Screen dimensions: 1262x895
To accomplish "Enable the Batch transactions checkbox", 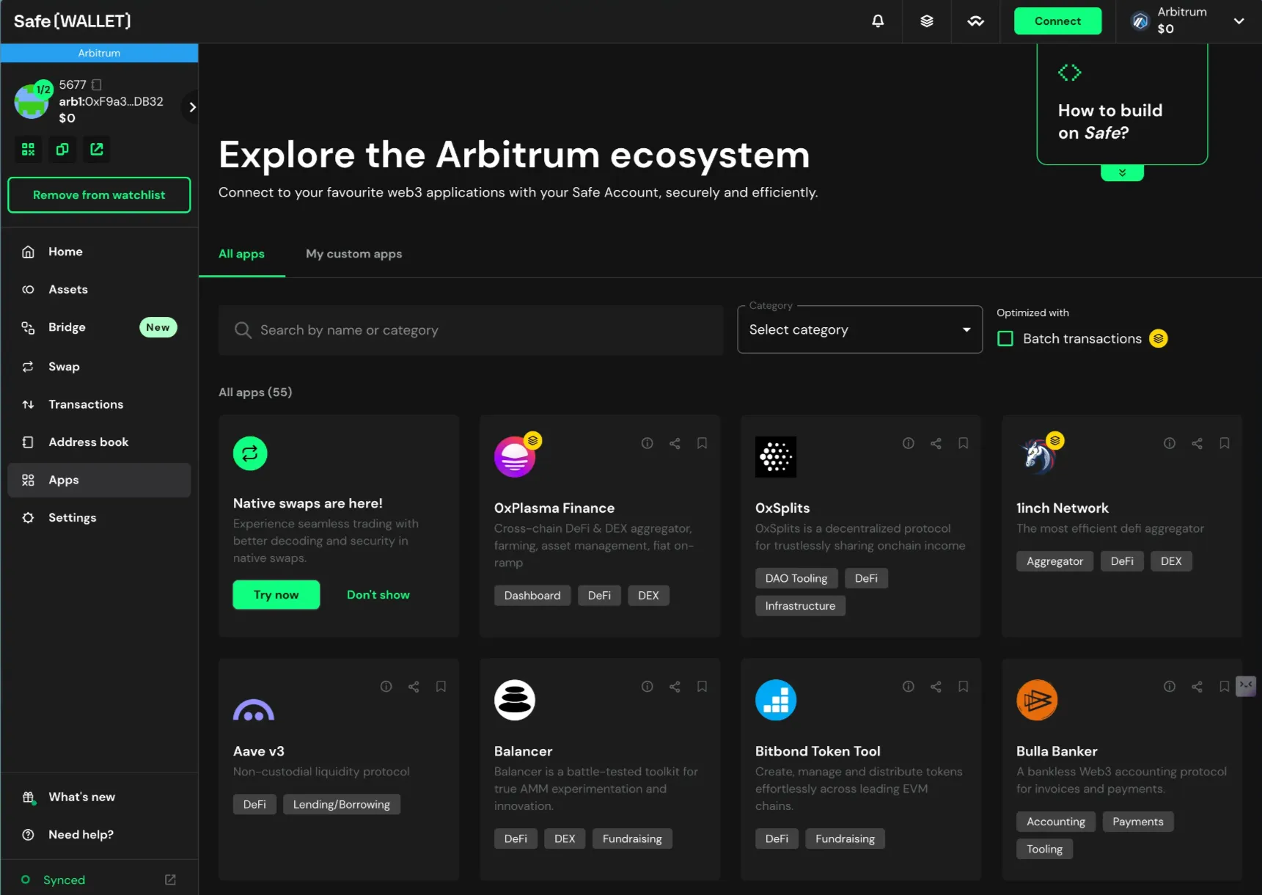I will pyautogui.click(x=1005, y=338).
